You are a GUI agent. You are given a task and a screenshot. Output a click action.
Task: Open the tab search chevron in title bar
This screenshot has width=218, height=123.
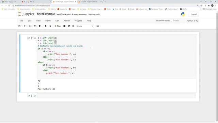(x=201, y=2)
